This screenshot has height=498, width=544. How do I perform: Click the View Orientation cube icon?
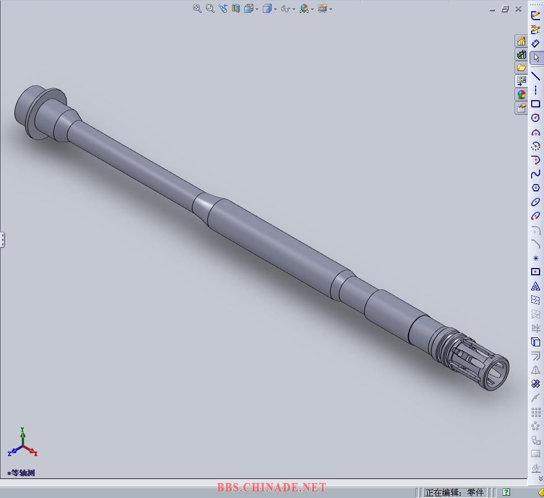[248, 8]
